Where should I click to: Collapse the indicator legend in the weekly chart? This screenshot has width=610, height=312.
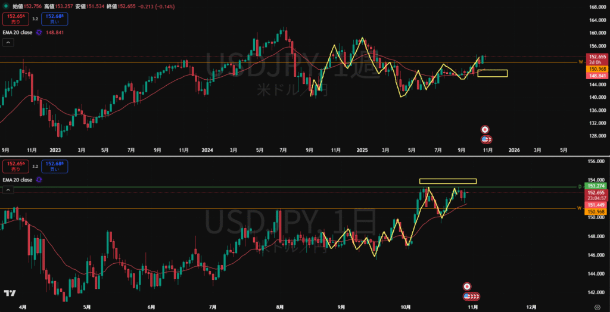click(8, 42)
